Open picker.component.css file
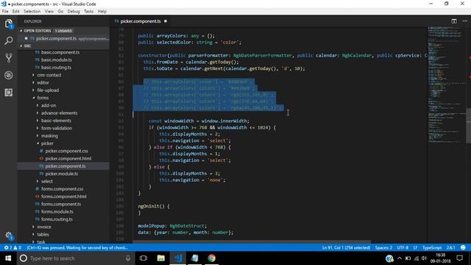471x265 pixels. (67, 151)
